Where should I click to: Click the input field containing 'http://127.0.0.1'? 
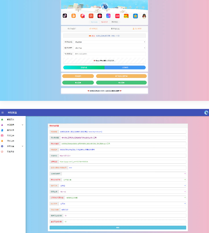tap(122, 156)
